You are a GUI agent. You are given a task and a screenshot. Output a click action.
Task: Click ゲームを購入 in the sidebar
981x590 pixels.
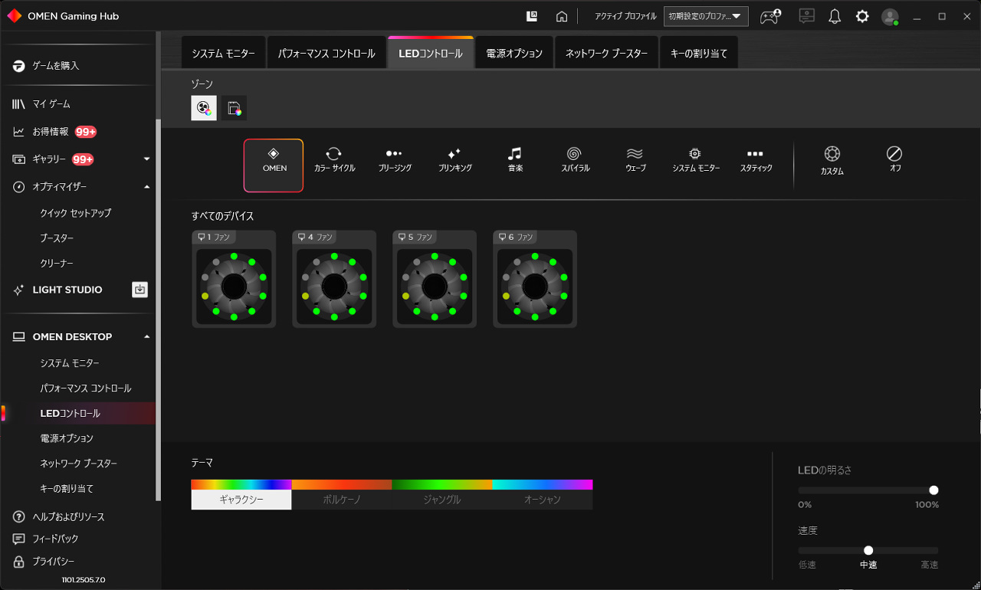(55, 66)
